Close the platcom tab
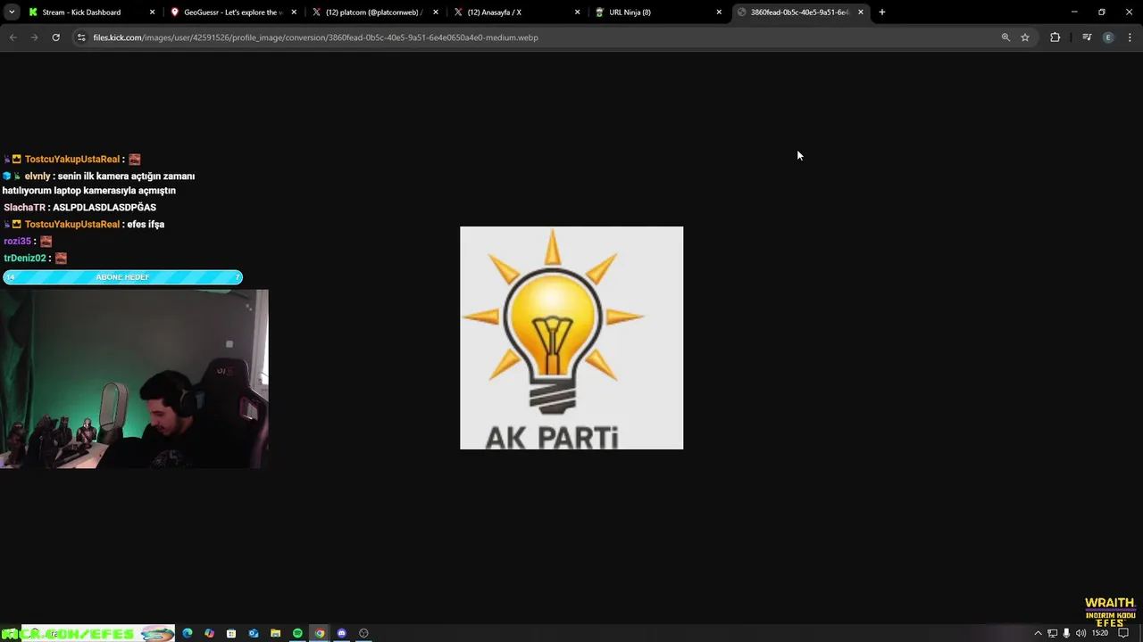 (436, 12)
